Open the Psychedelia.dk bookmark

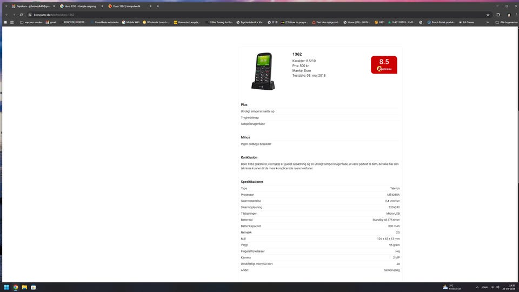250,23
